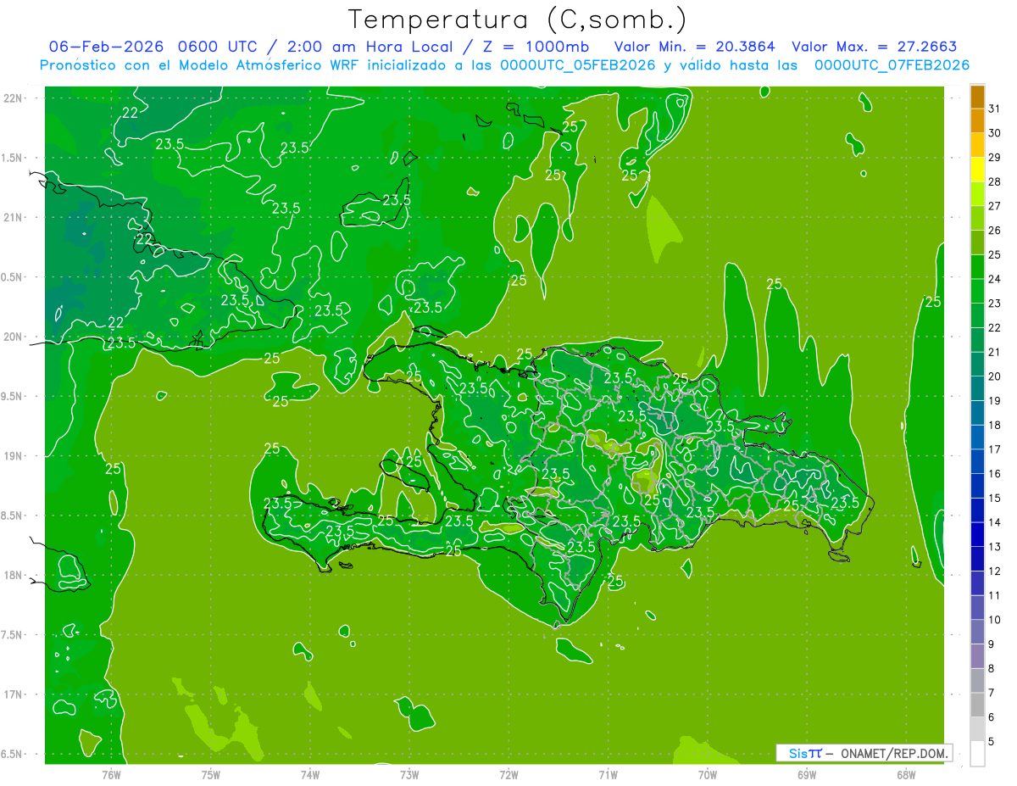Click the legend scale label "29"
The image size is (1017, 786).
coord(994,157)
